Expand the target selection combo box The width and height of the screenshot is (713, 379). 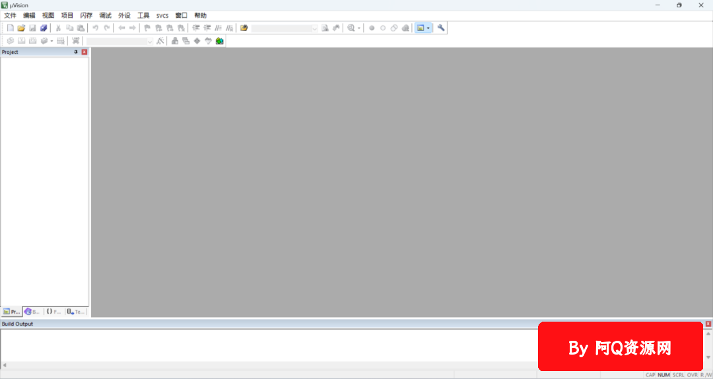tap(150, 41)
